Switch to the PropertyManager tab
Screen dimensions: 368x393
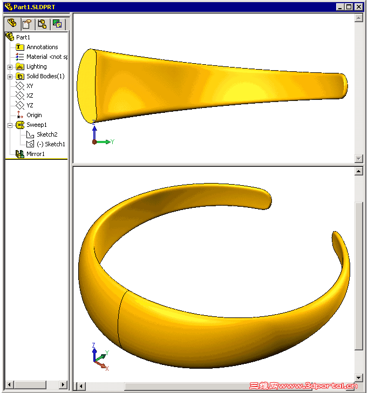[27, 24]
